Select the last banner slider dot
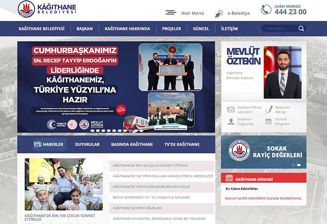Screen dimensions: 327x224 [x=136, y=130]
